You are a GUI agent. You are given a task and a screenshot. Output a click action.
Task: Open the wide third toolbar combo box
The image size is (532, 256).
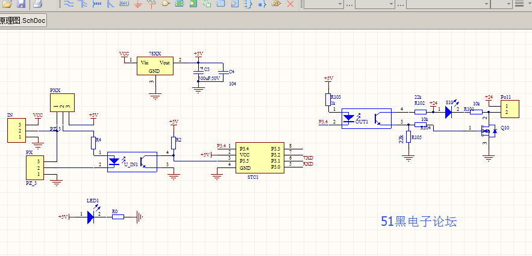coord(448,4)
